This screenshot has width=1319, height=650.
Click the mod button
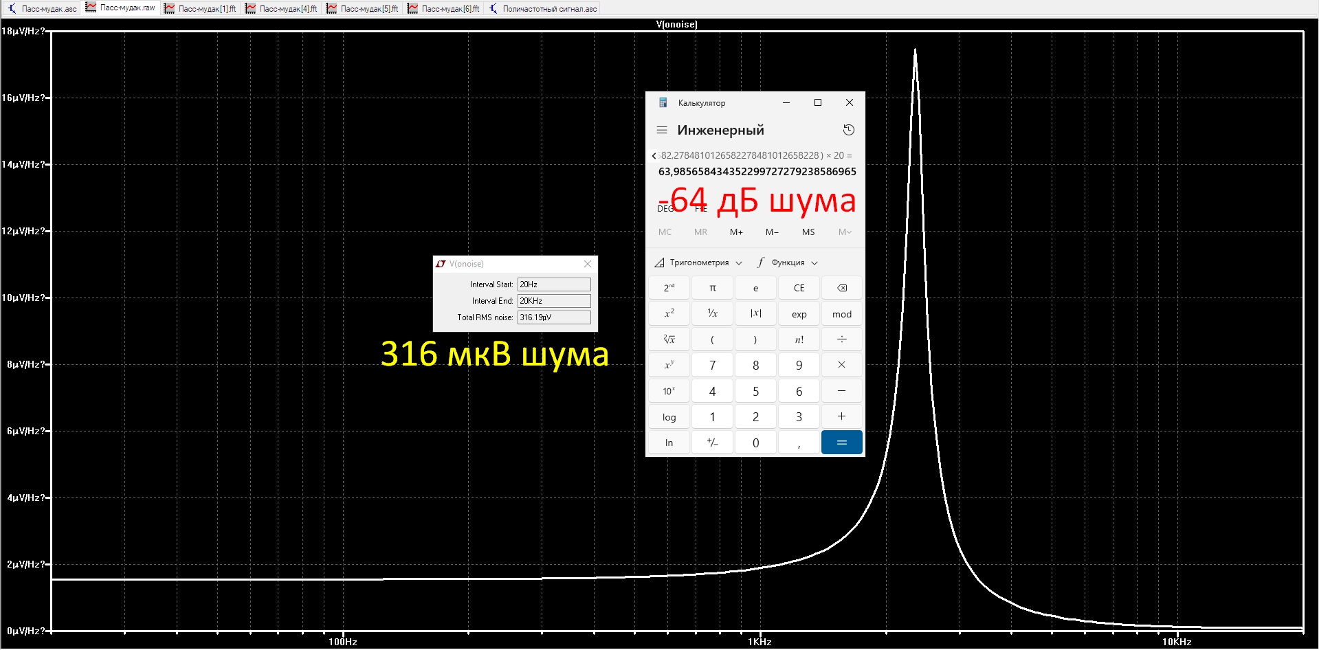tap(842, 314)
